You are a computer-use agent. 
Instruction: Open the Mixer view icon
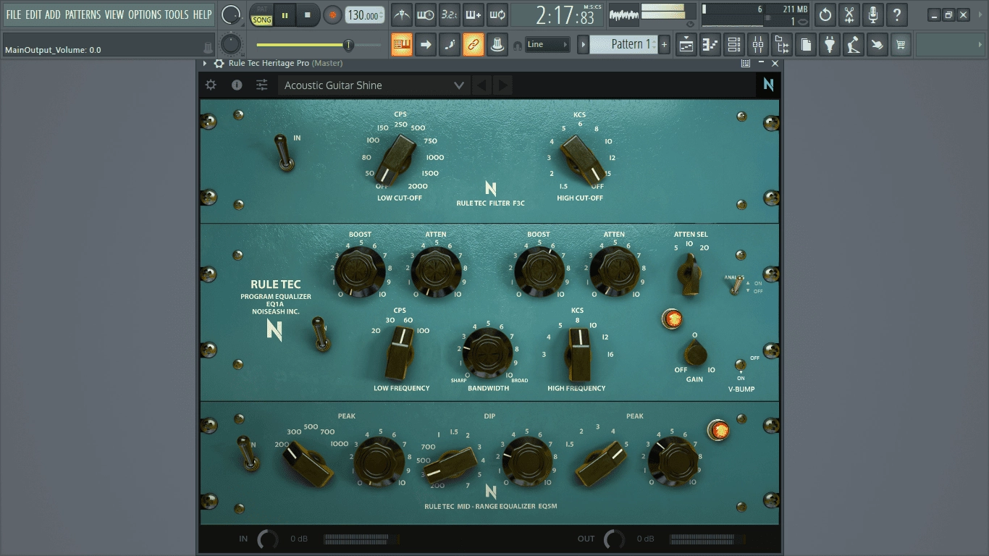[x=758, y=45]
